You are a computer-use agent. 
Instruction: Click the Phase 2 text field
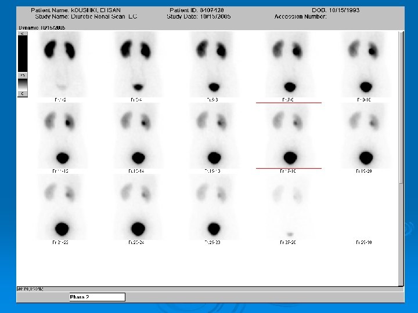(98, 297)
